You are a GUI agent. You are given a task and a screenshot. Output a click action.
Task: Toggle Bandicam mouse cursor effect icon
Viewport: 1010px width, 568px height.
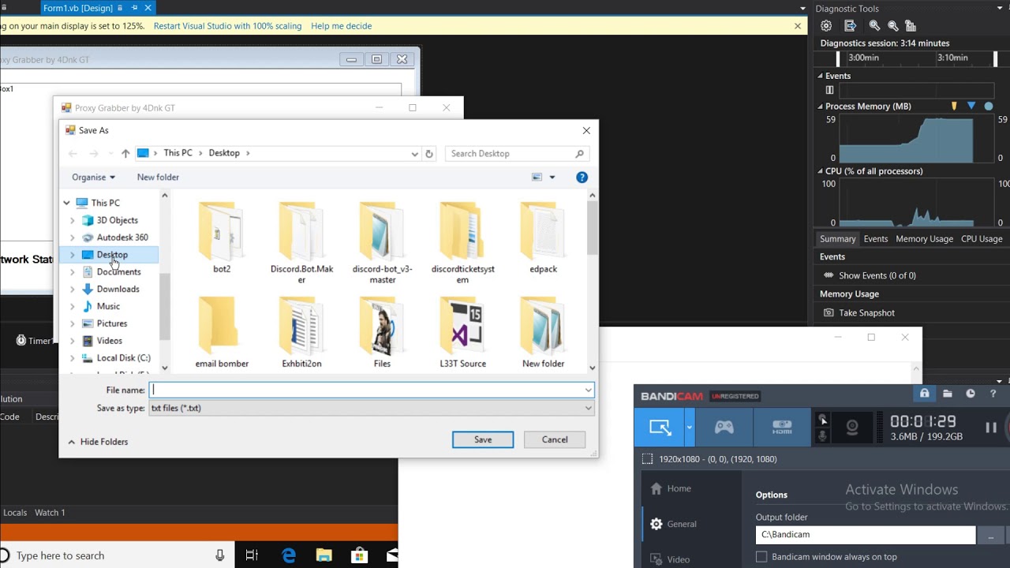(823, 420)
